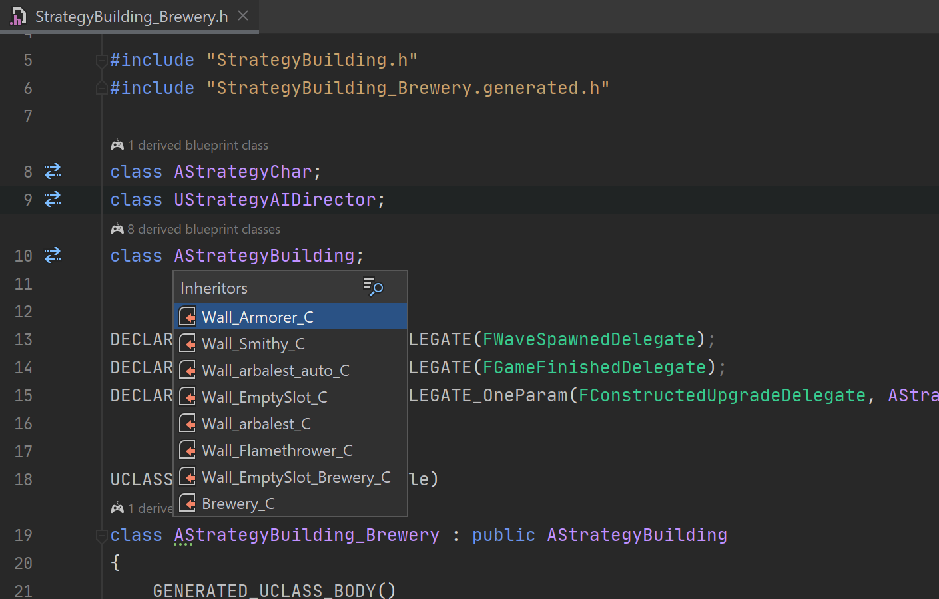Click the gamepad icon by 8 derived classes
Viewport: 939px width, 599px height.
pyautogui.click(x=117, y=229)
